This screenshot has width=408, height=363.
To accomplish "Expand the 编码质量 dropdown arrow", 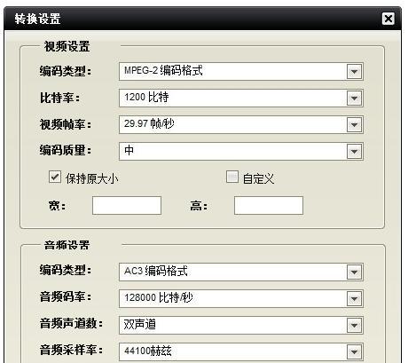I will click(x=354, y=152).
